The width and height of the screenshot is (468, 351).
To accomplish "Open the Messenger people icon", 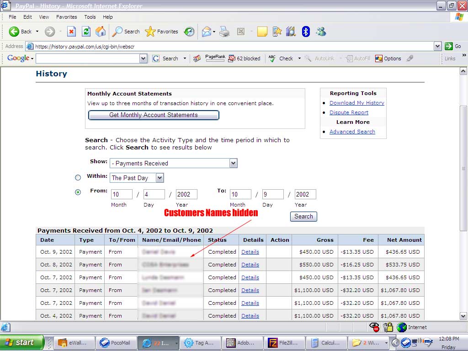I will [x=321, y=32].
